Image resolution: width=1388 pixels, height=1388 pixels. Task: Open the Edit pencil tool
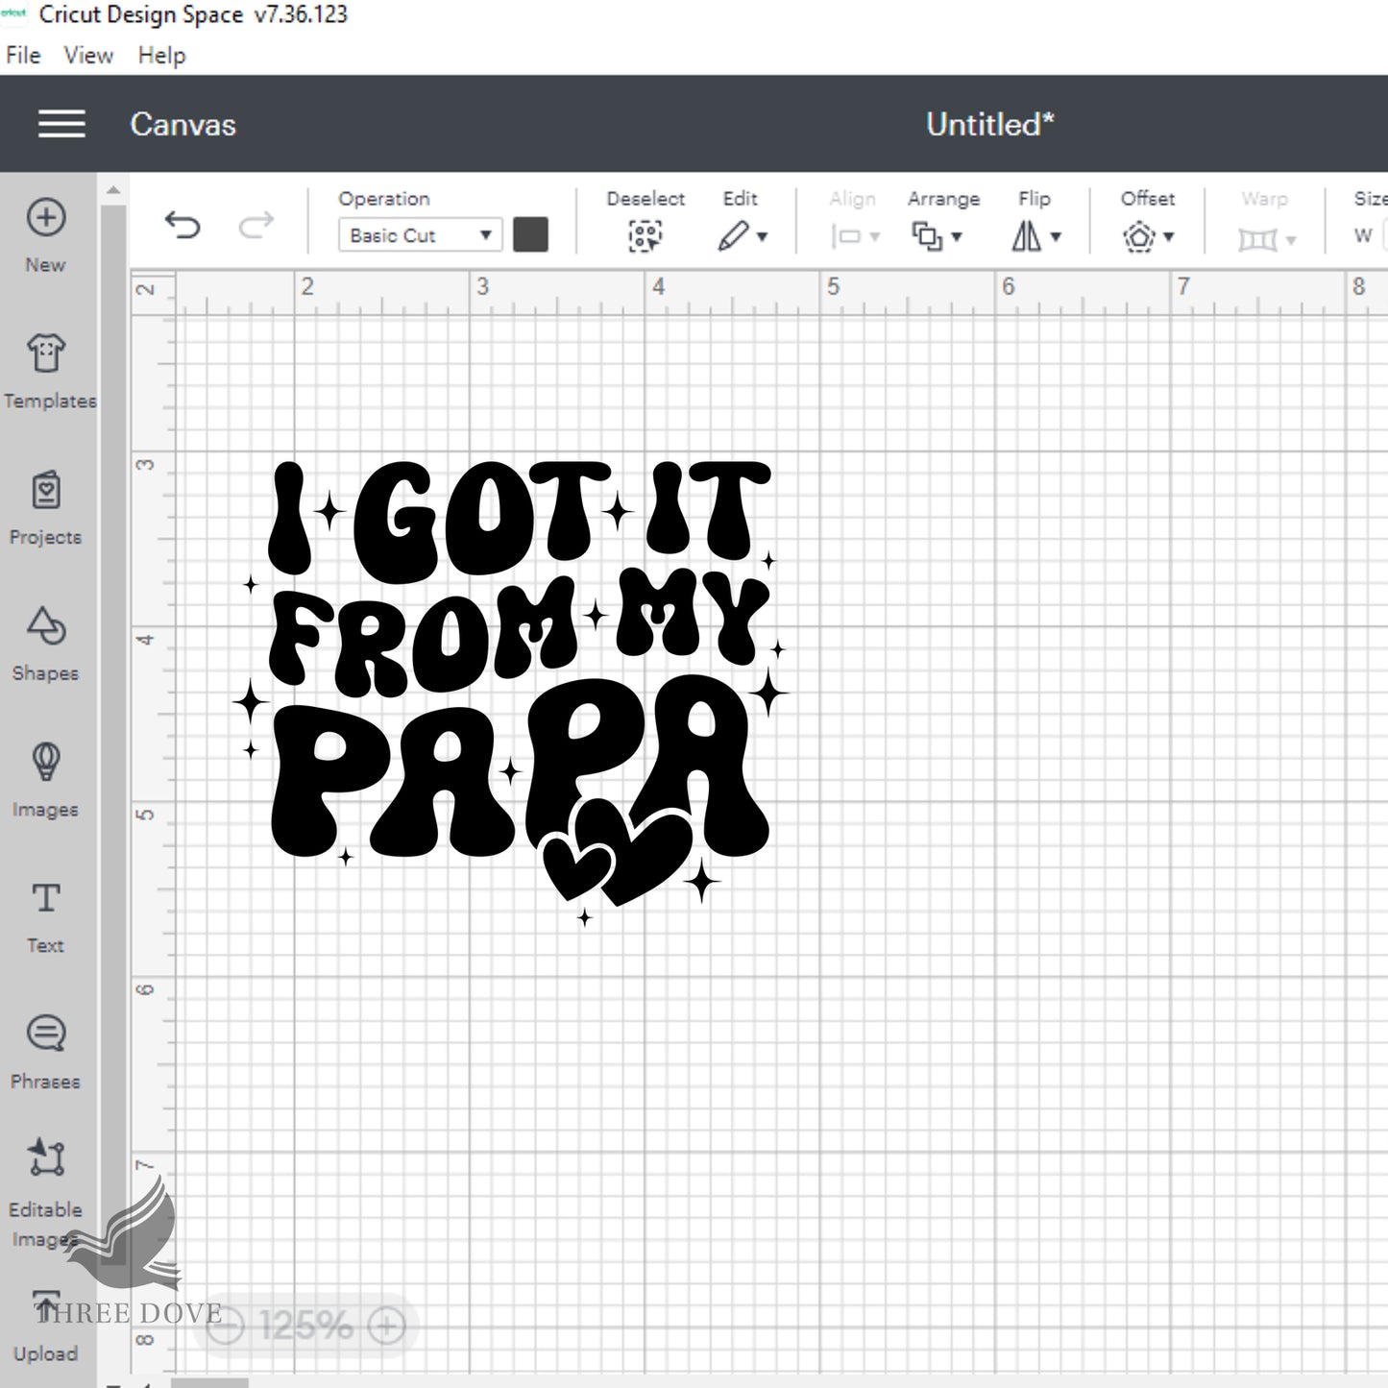tap(733, 236)
